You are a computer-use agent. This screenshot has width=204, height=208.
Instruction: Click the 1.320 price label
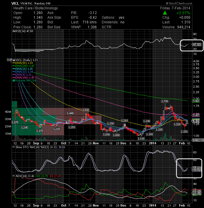click(177, 124)
